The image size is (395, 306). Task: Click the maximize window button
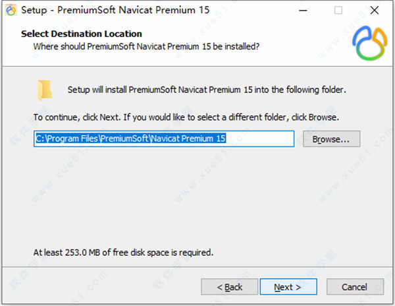point(338,10)
